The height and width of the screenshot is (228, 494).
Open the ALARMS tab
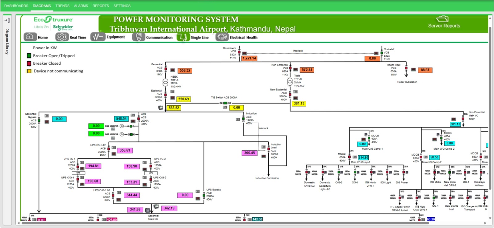click(81, 6)
